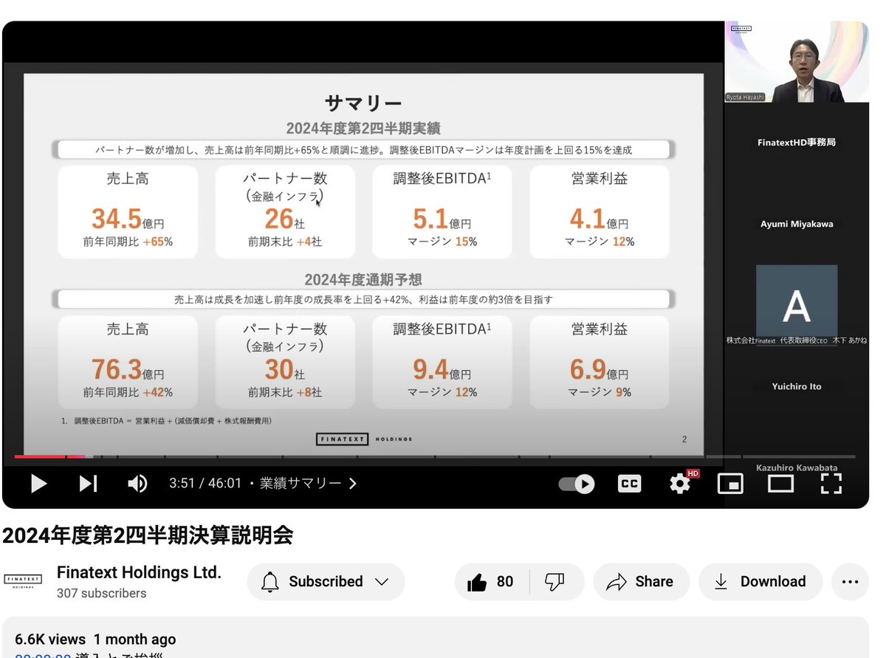
Task: Click the 5.1億円 adjusted EBITDA figure
Action: pos(442,219)
